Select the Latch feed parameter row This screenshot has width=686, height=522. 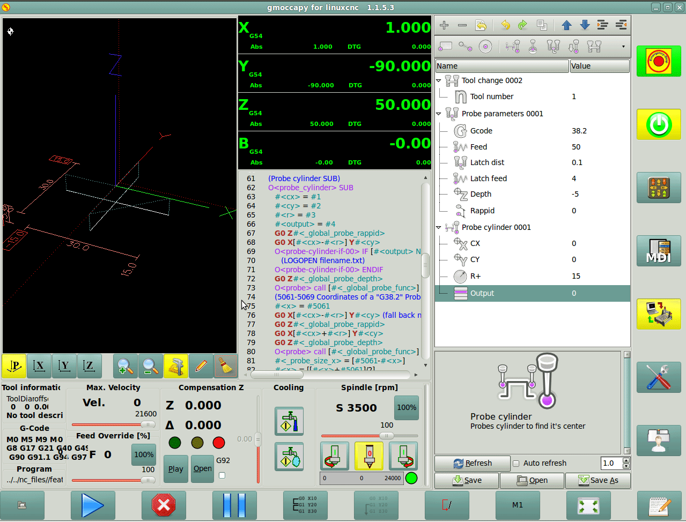pyautogui.click(x=488, y=178)
